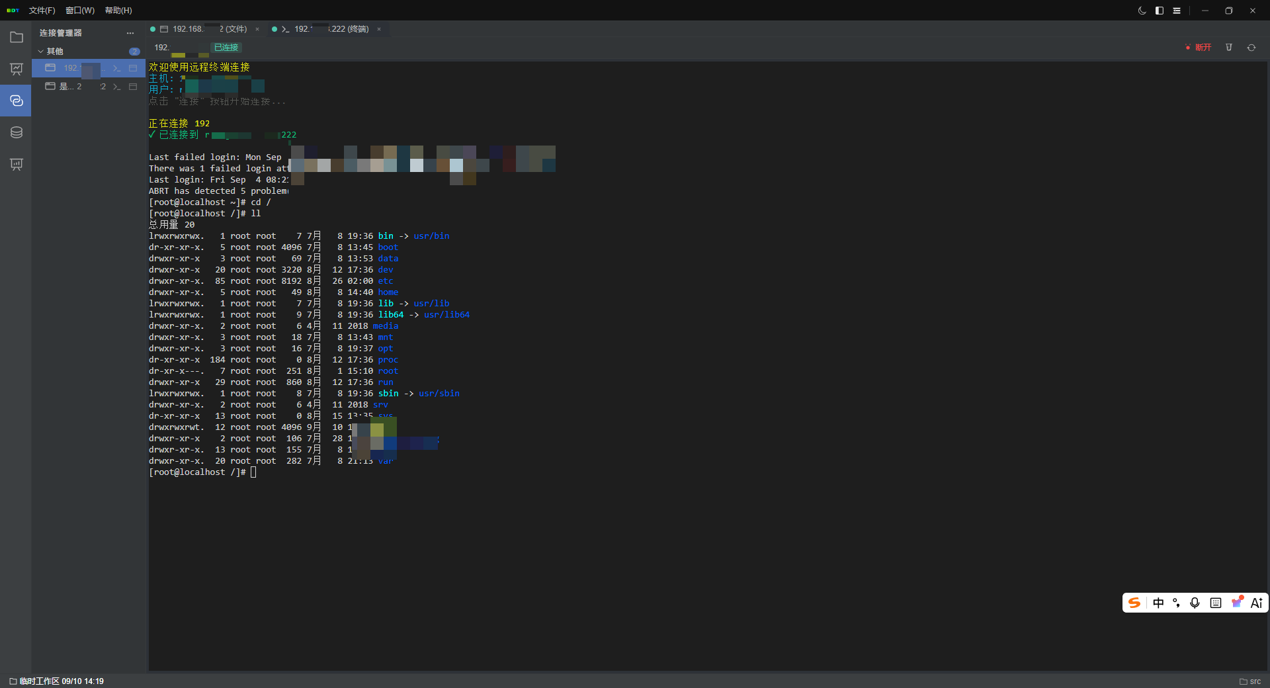
Task: Click the usr/sbin symlink target text
Action: click(x=439, y=394)
